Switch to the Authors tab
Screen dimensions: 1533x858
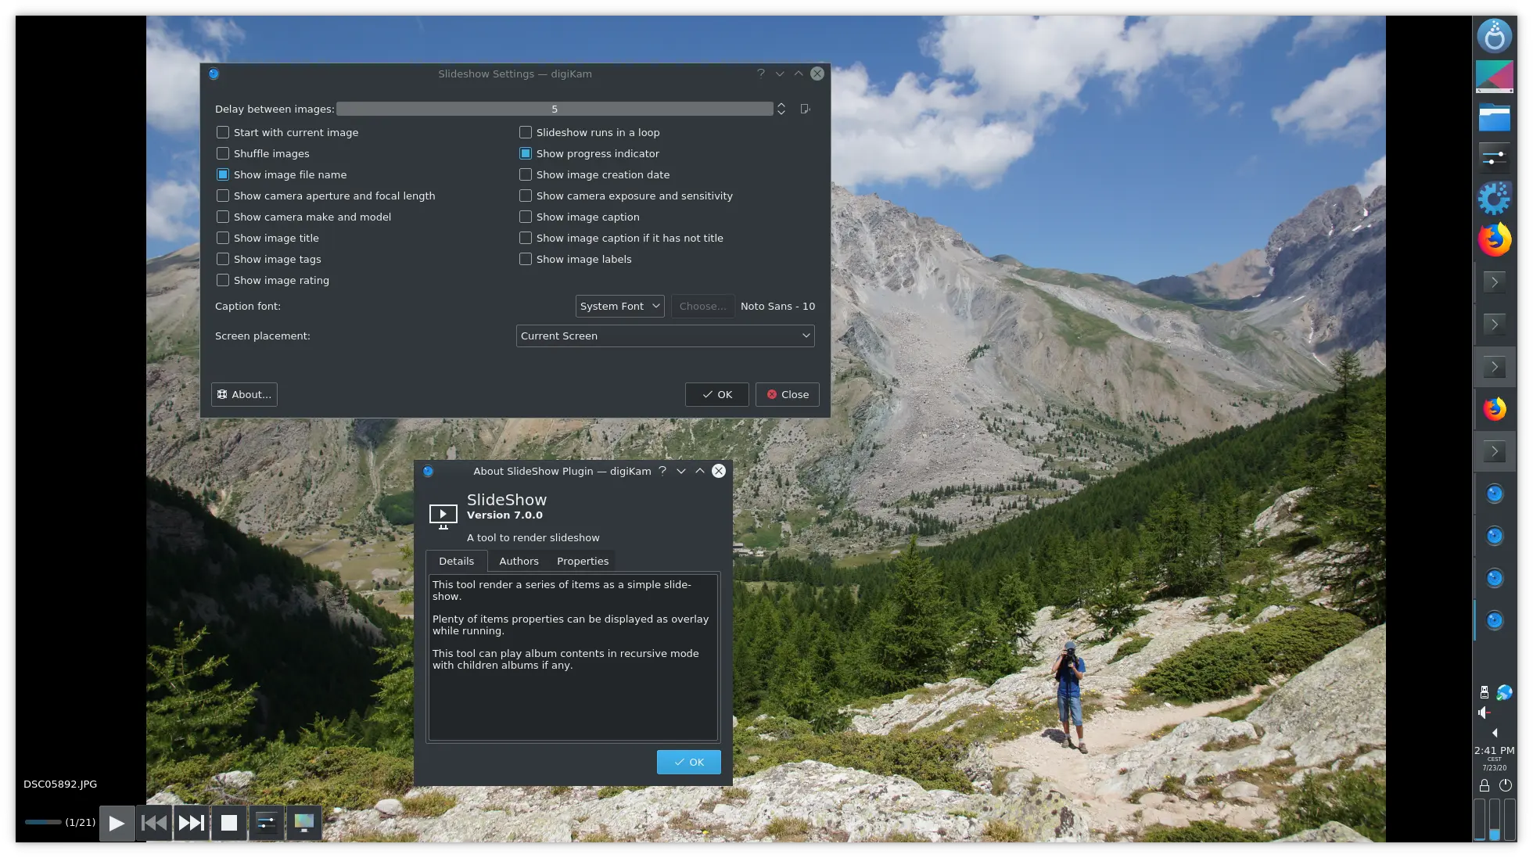pos(519,561)
